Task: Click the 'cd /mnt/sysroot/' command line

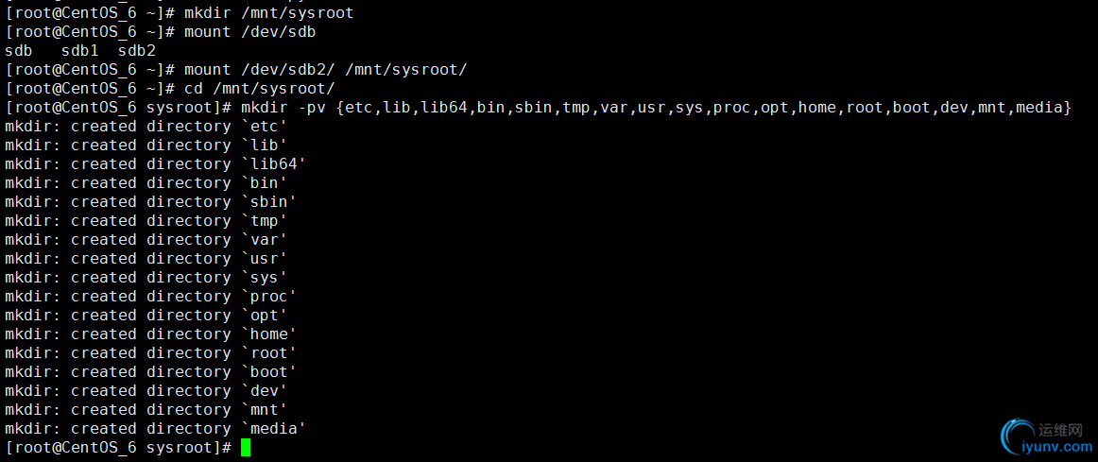Action: pos(260,89)
